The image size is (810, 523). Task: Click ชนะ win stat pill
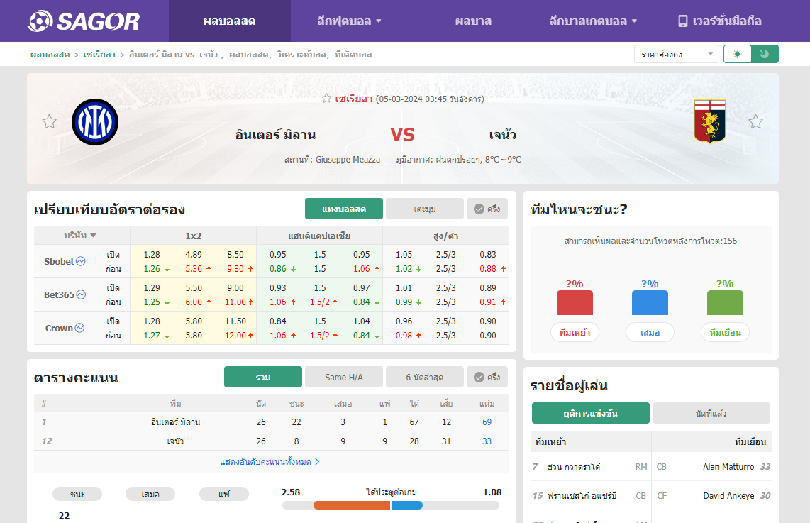(77, 494)
